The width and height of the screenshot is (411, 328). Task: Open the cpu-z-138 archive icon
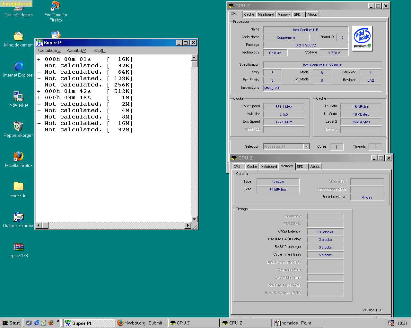point(19,247)
